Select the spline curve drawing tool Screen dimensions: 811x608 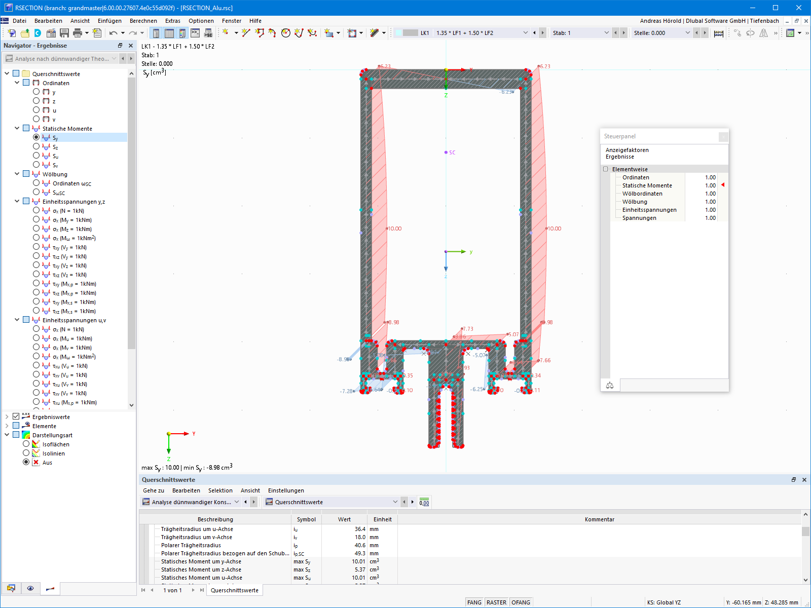312,33
